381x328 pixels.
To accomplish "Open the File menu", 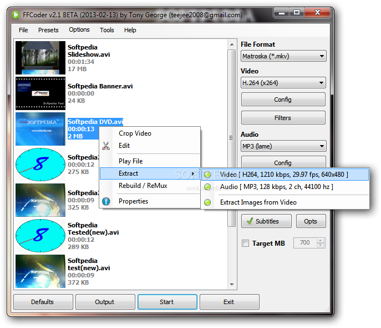I will (23, 30).
